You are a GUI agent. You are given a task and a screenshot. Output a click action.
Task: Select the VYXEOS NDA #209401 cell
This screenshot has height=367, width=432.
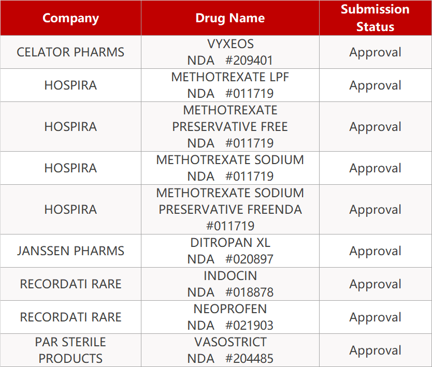pos(230,52)
